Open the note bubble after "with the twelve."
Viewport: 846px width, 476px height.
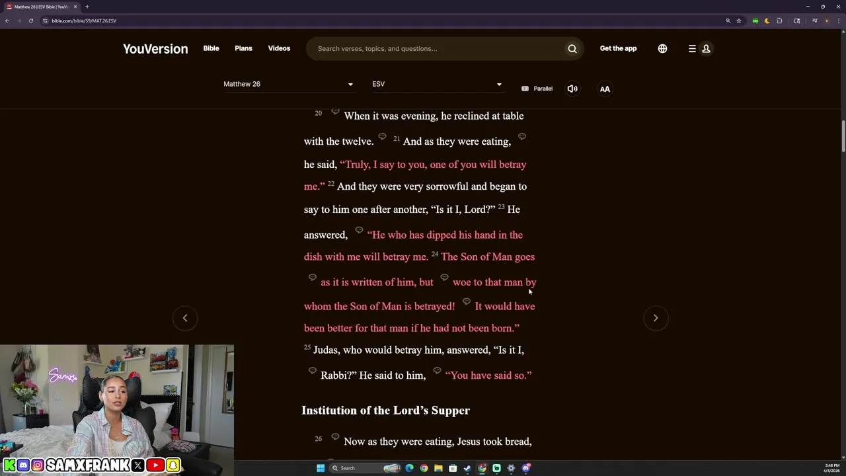(x=382, y=137)
